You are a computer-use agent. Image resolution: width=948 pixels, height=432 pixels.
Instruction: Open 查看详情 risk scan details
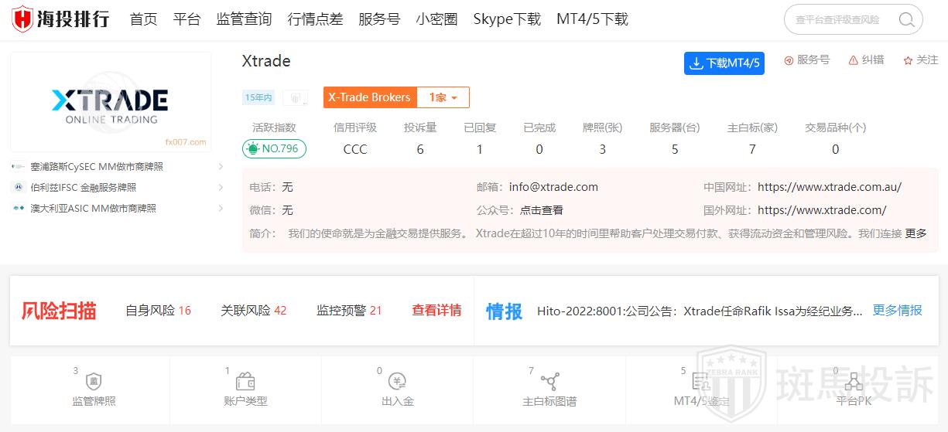pyautogui.click(x=436, y=310)
